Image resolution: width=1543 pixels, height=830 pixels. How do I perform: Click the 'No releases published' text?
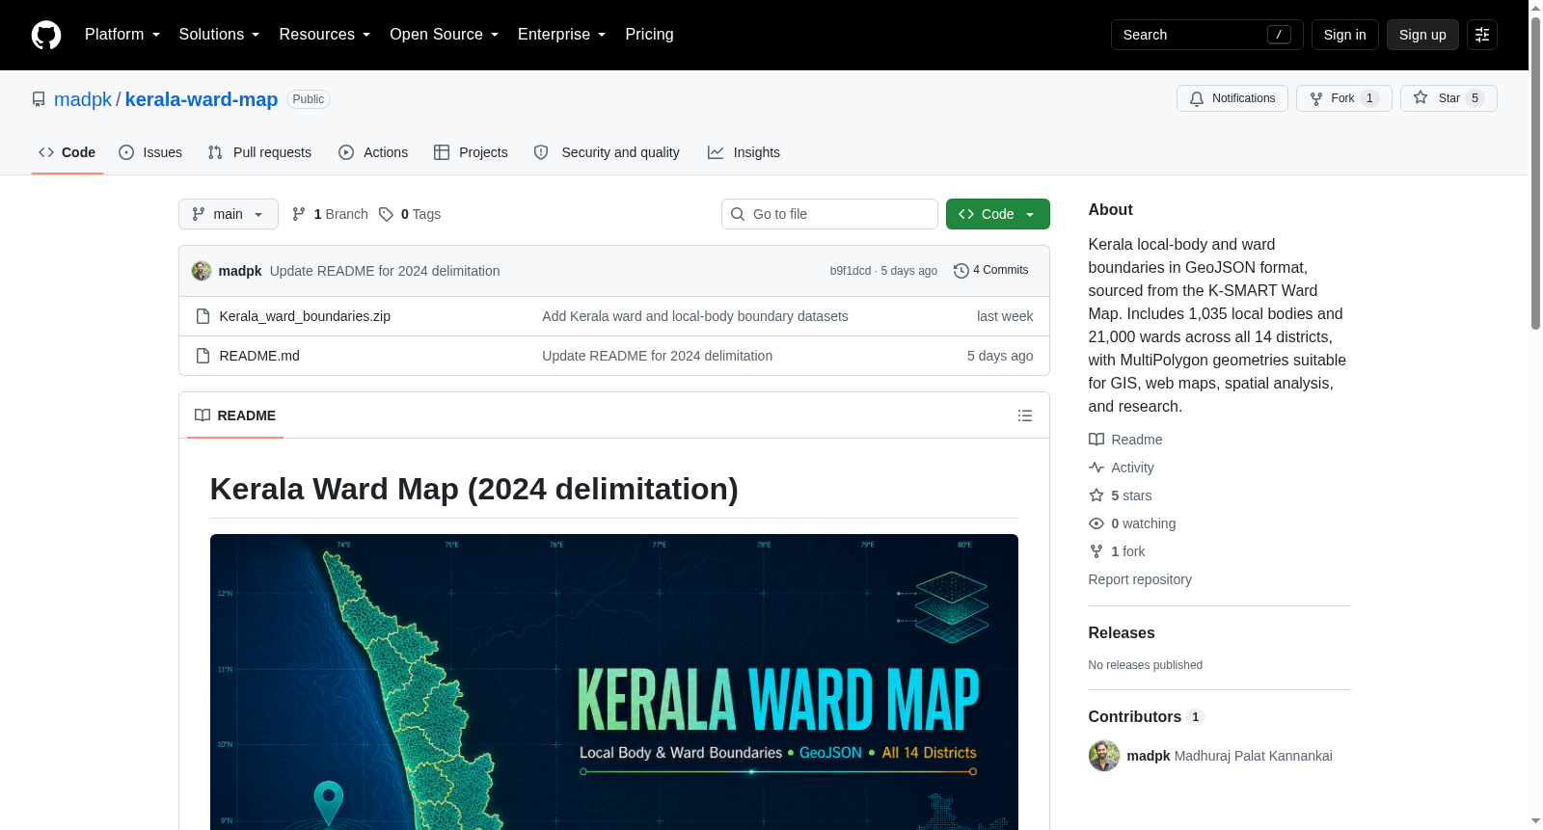click(1146, 665)
